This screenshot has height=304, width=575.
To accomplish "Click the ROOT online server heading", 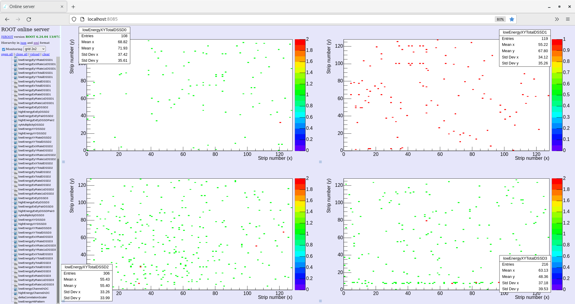I will 25,29.
